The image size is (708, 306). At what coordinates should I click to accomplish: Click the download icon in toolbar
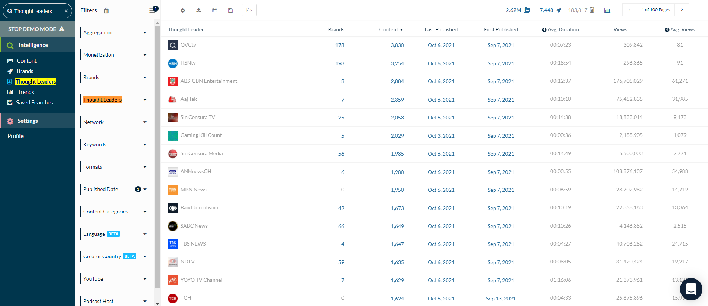coord(199,10)
